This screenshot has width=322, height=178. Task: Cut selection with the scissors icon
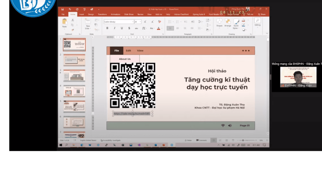(73, 20)
